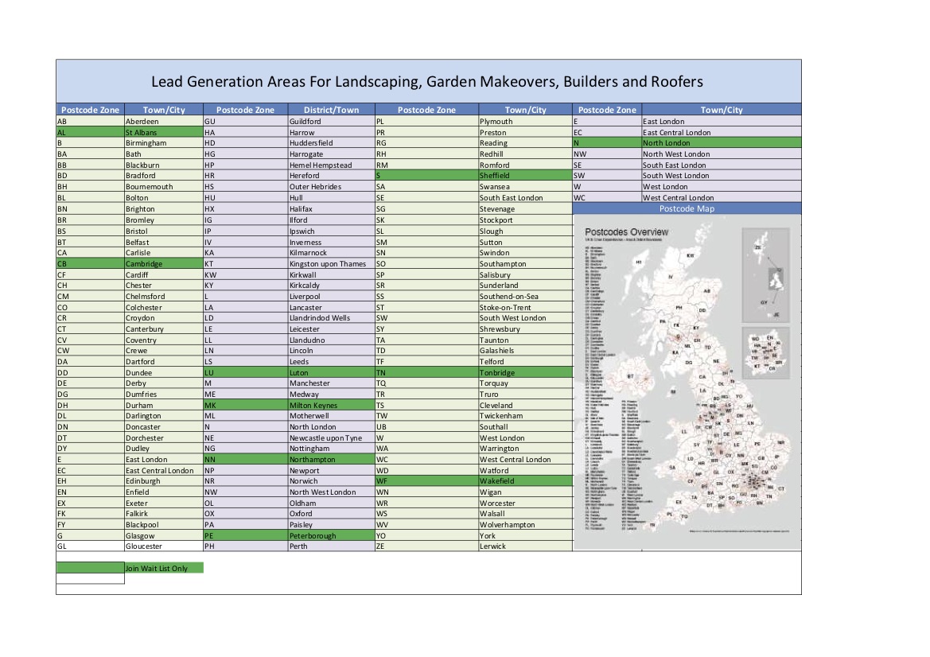The height and width of the screenshot is (657, 930).
Task: Select the highlighted Wakefield cell
Action: [x=526, y=481]
